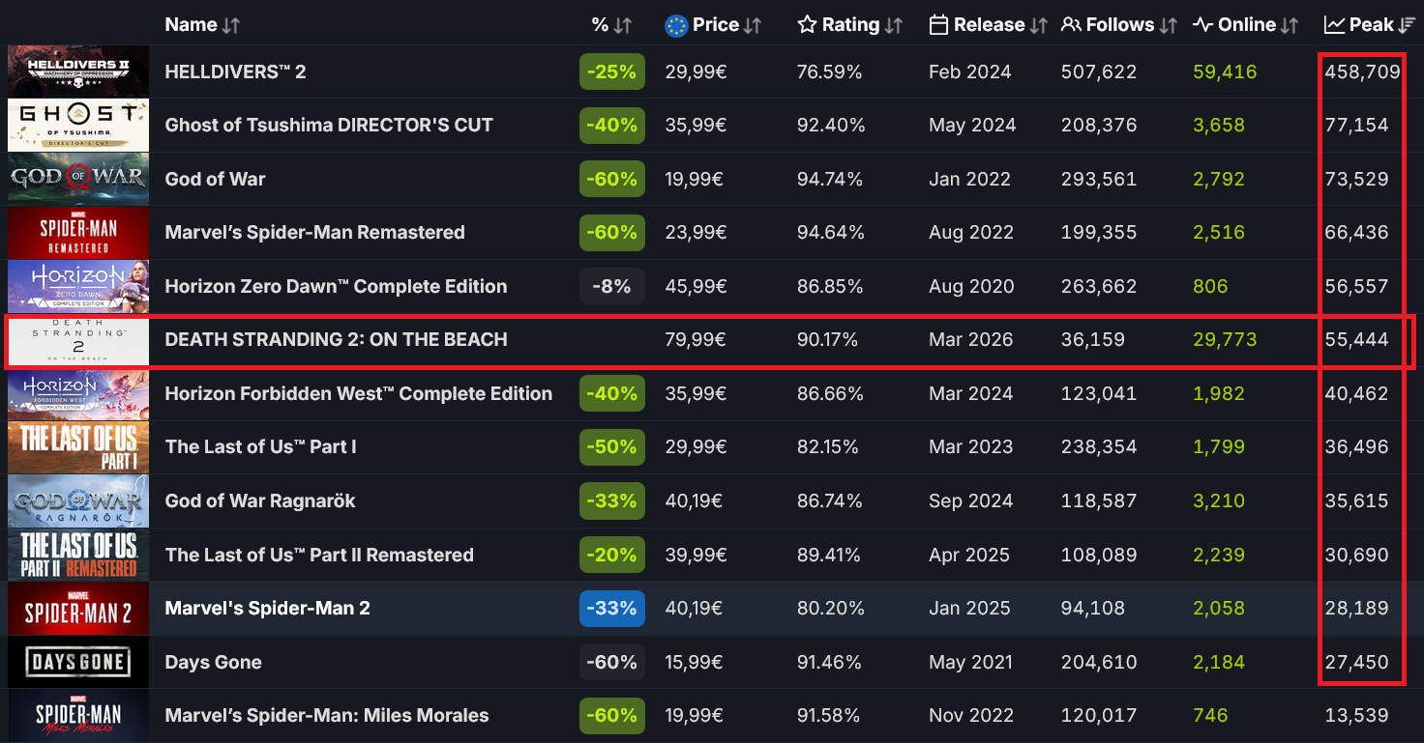Open Ghost of Tsushima DIRECTOR'S CUT link
Screen dimensions: 1424x743
[329, 125]
